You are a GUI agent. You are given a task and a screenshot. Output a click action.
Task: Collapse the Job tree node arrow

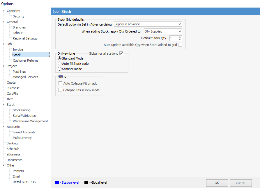[3, 44]
